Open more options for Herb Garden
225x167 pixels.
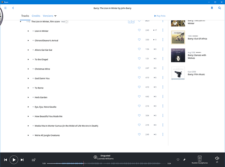[x=163, y=97]
